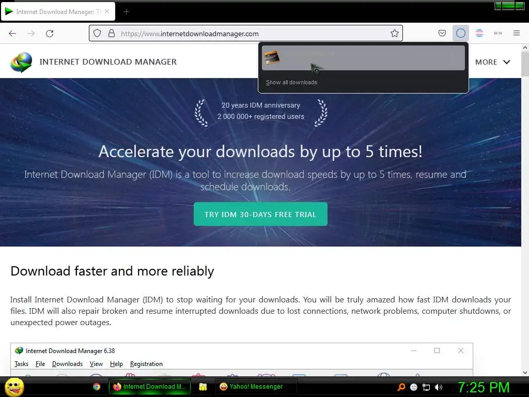The image size is (529, 397).
Task: Open Tasks menu in the IDM screenshot
Action: pos(21,363)
